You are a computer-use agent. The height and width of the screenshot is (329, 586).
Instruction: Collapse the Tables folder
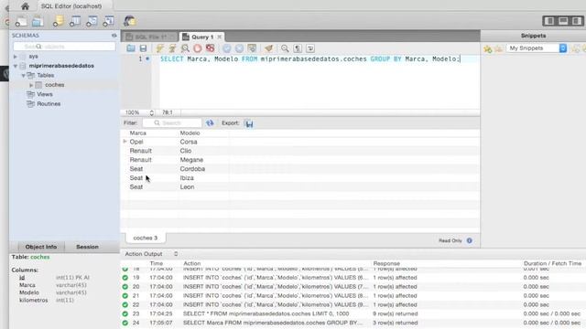[x=24, y=75]
